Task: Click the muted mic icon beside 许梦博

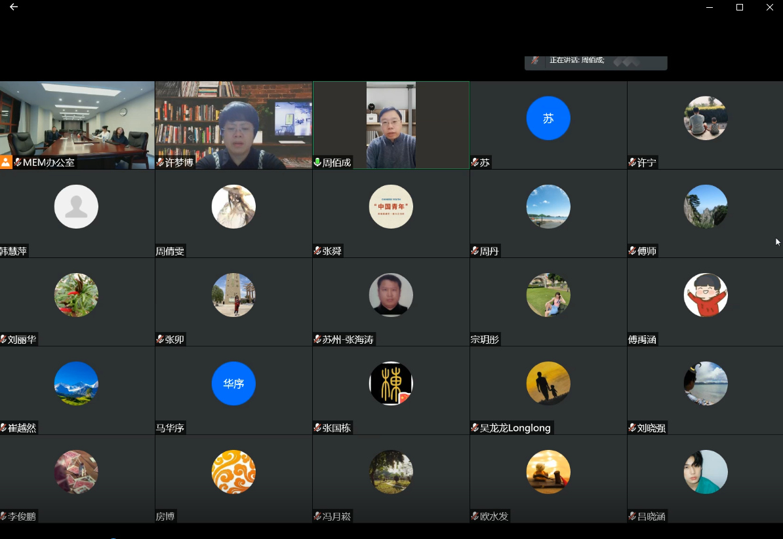Action: tap(160, 162)
